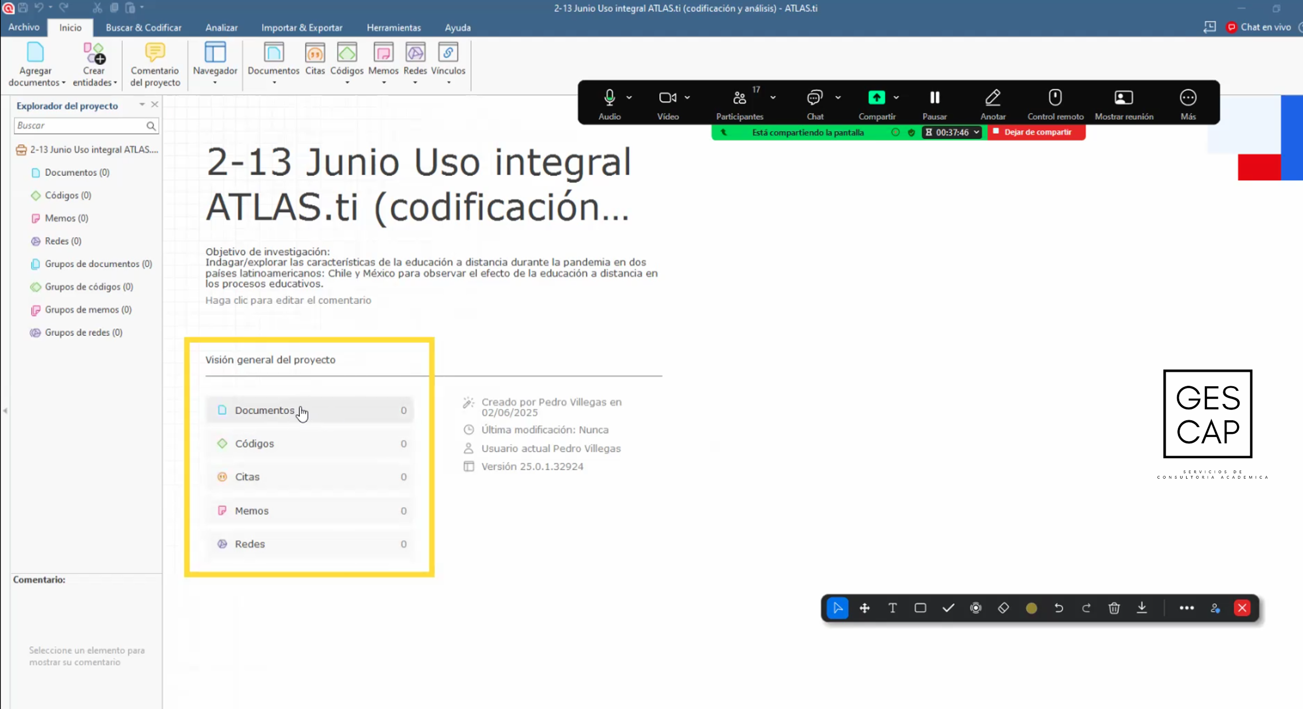The width and height of the screenshot is (1303, 709).
Task: Switch to Analizar tab
Action: [221, 27]
